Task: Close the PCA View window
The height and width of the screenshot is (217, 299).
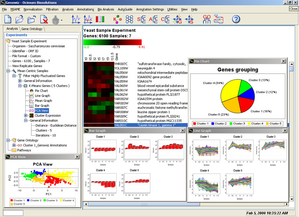Action: [77, 157]
